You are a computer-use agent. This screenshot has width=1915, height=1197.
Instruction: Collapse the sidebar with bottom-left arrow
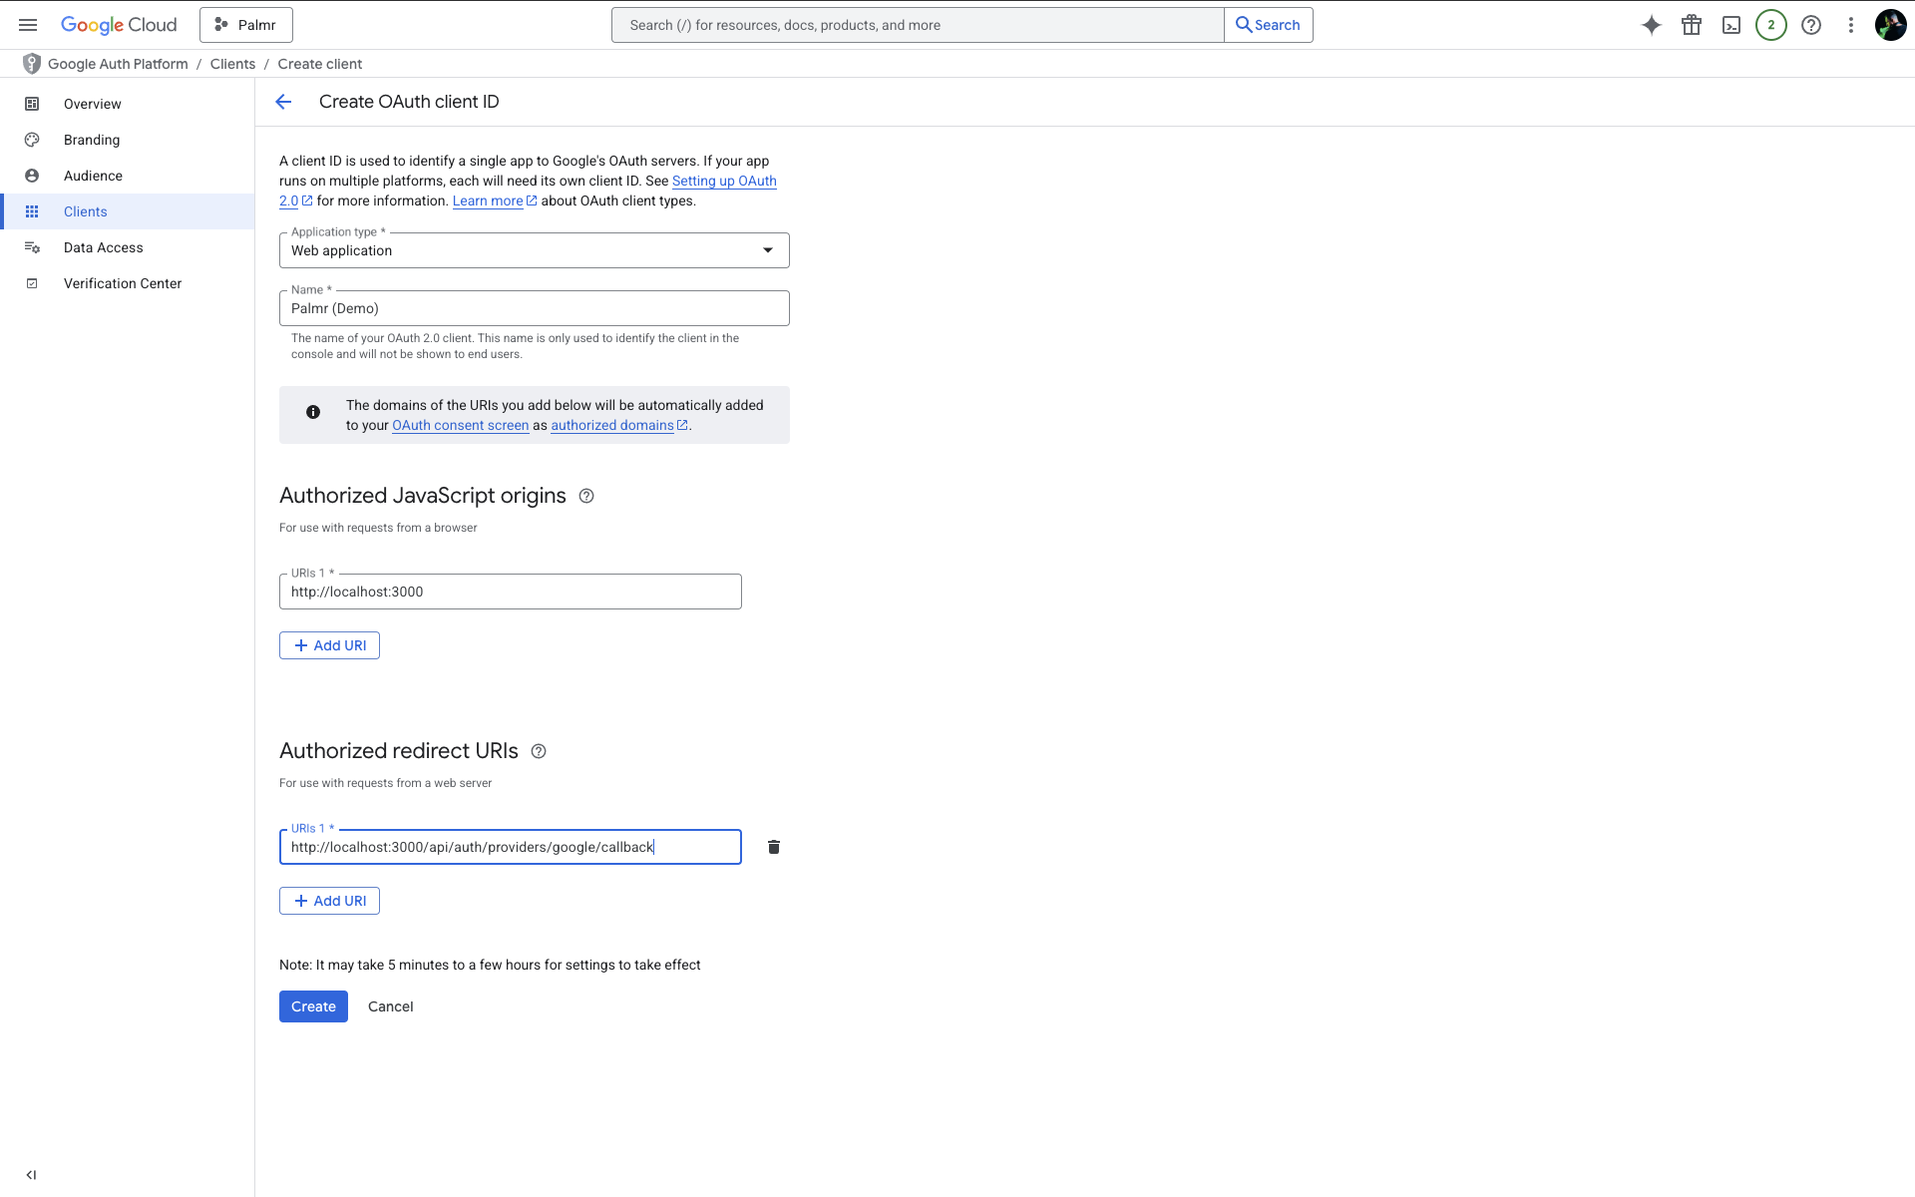tap(31, 1175)
